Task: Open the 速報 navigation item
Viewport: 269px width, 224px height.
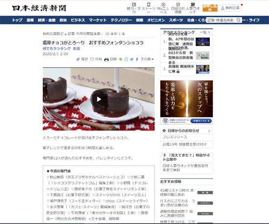Action: pos(30,20)
